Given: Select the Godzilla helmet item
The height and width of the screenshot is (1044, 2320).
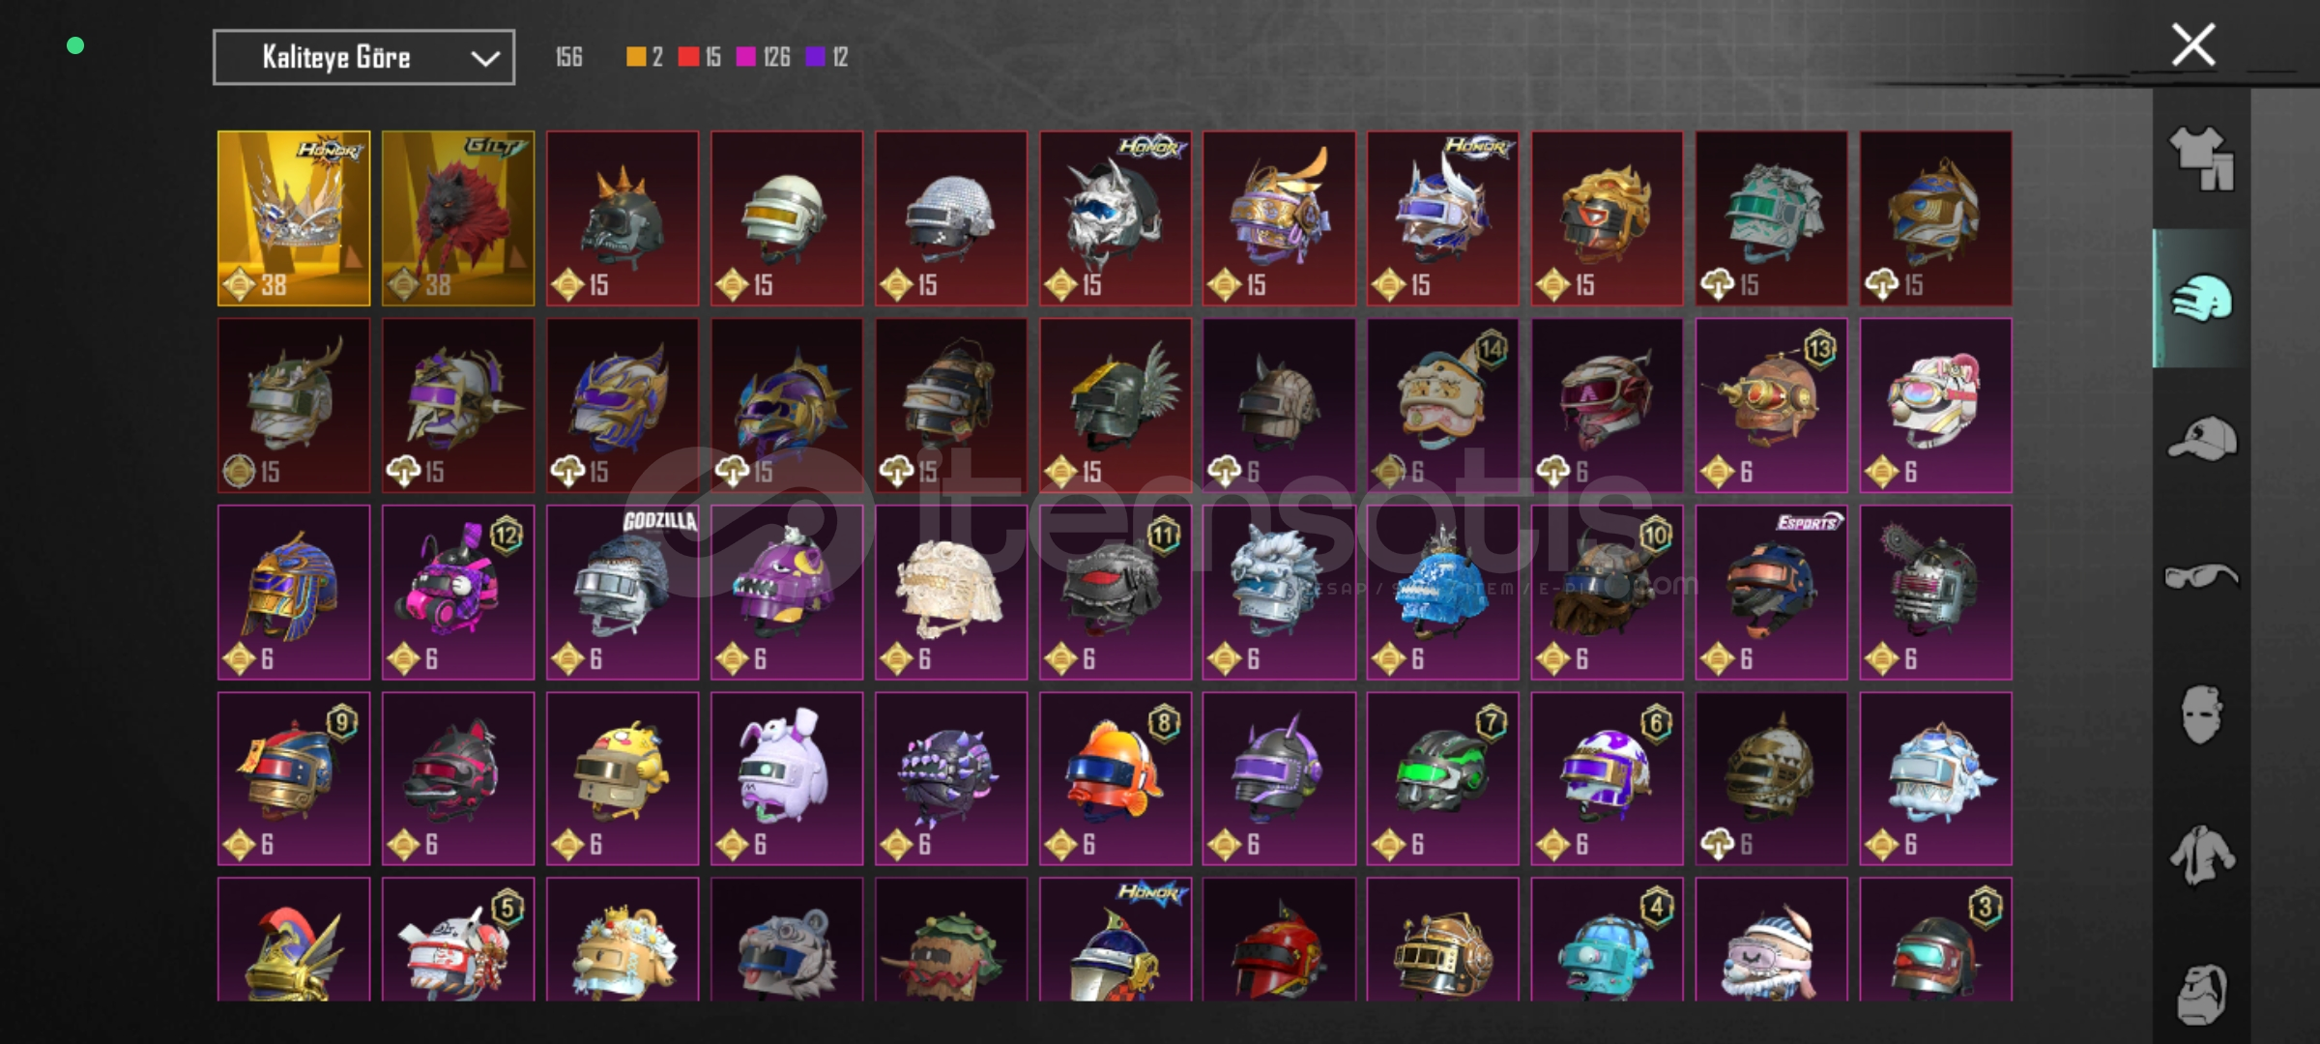Looking at the screenshot, I should [x=623, y=592].
